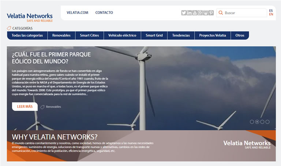281x166 pixels.
Task: Click the banner paragraph starting El mundo cambia
Action: pyautogui.click(x=83, y=147)
